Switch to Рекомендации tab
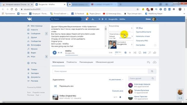 pyautogui.click(x=86, y=62)
